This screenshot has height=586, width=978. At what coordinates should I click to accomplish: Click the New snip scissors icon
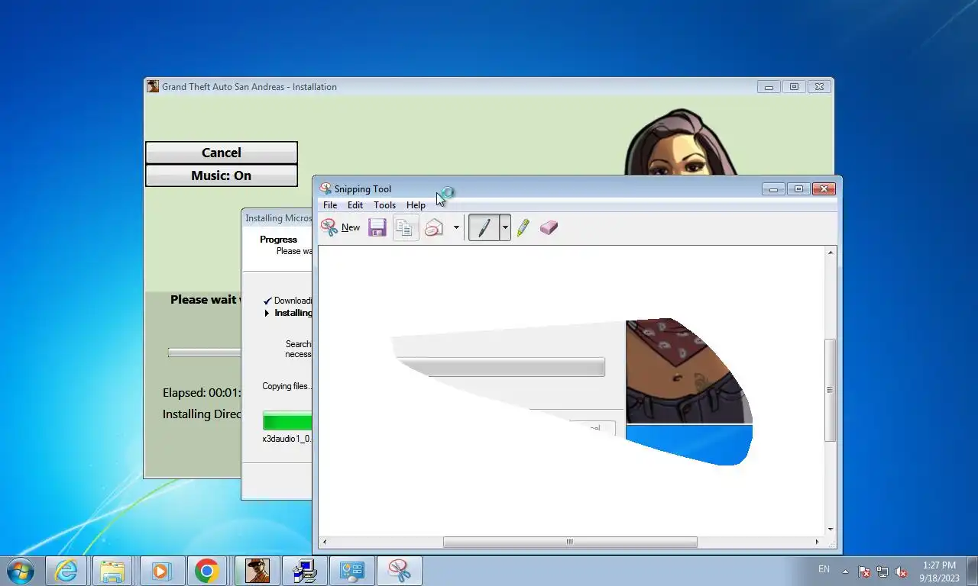click(329, 227)
